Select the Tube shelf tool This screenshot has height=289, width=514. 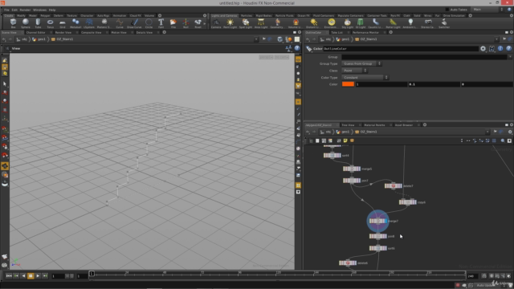pyautogui.click(x=38, y=23)
